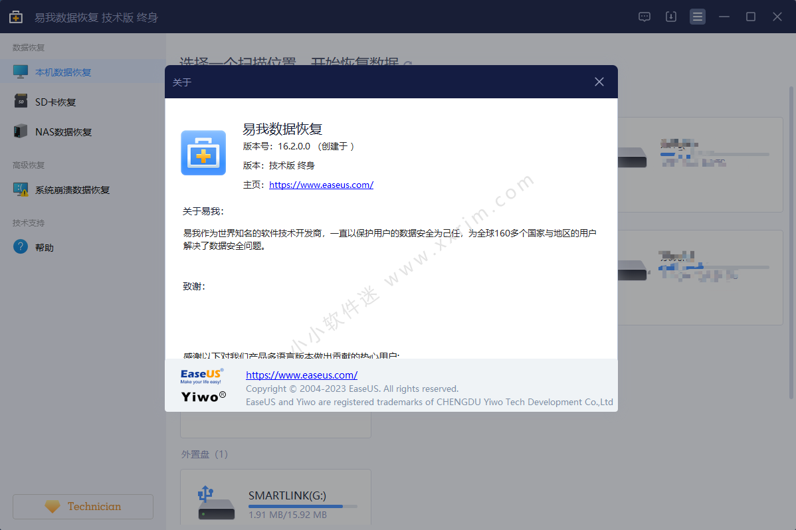Click the vertical scrollbar on right edge

(791, 239)
